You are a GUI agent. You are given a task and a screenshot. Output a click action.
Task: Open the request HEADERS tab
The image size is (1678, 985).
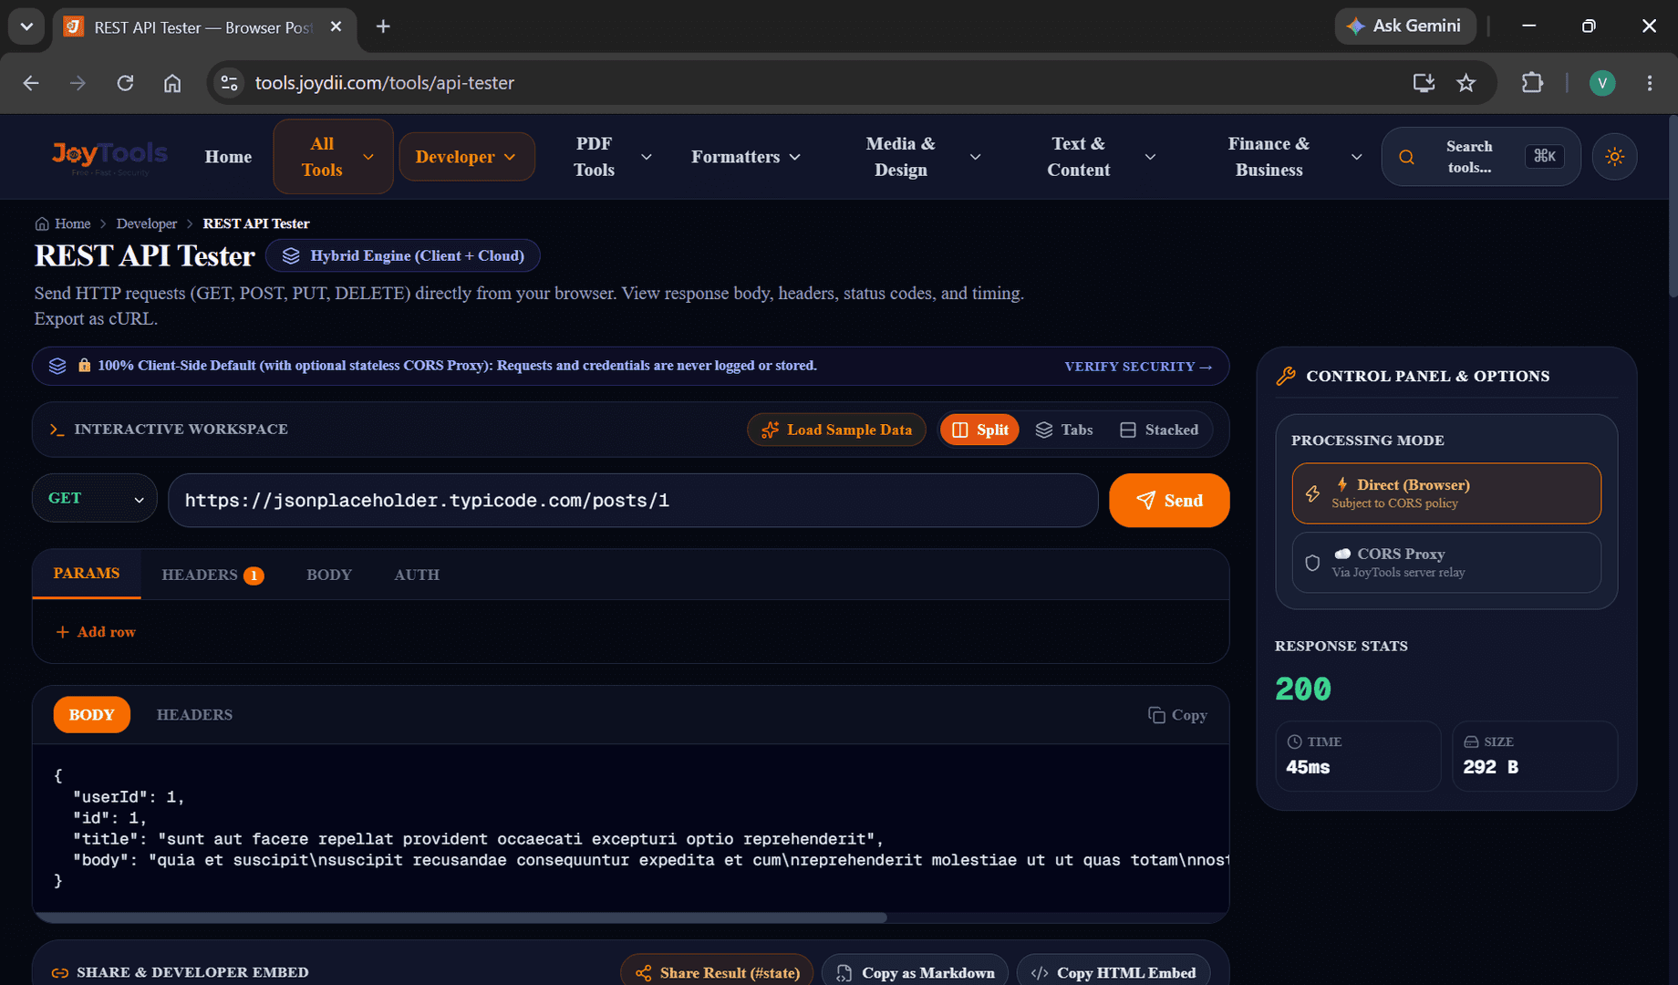(212, 575)
